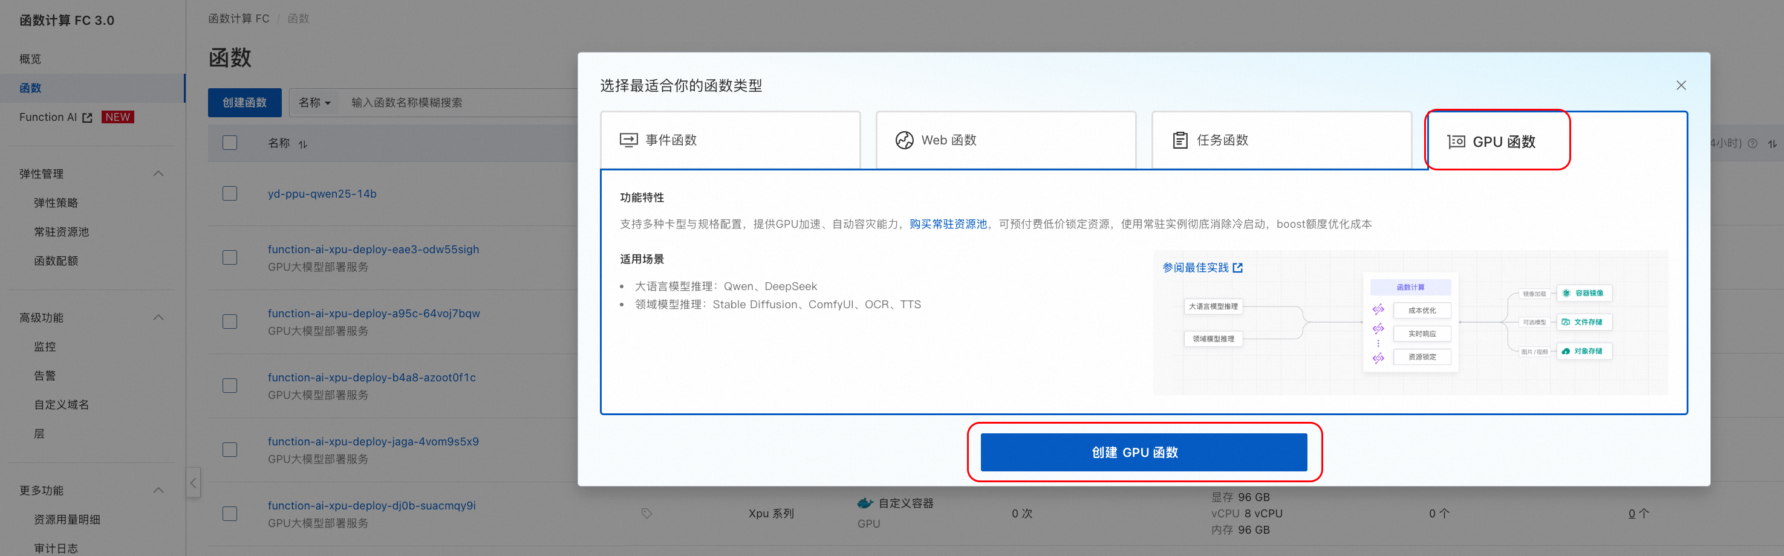This screenshot has height=556, width=1784.
Task: Click the GPU function card icon
Action: coord(1456,142)
